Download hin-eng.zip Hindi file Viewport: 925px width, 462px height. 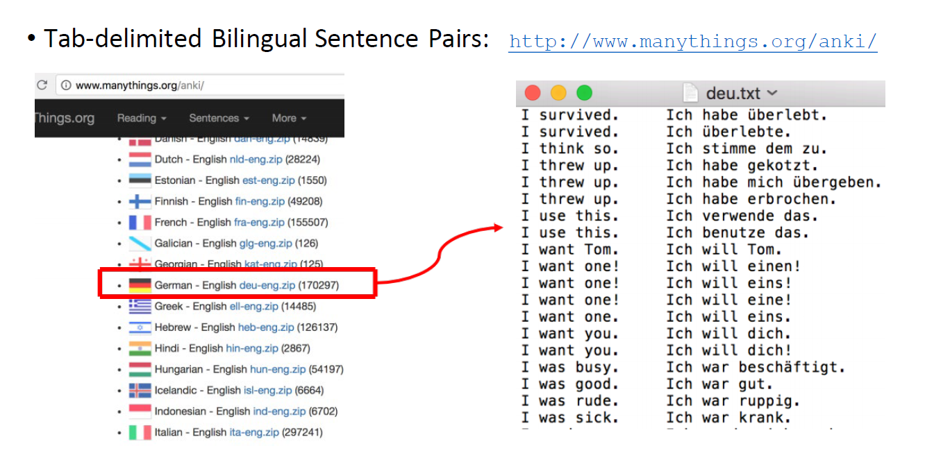(x=251, y=348)
